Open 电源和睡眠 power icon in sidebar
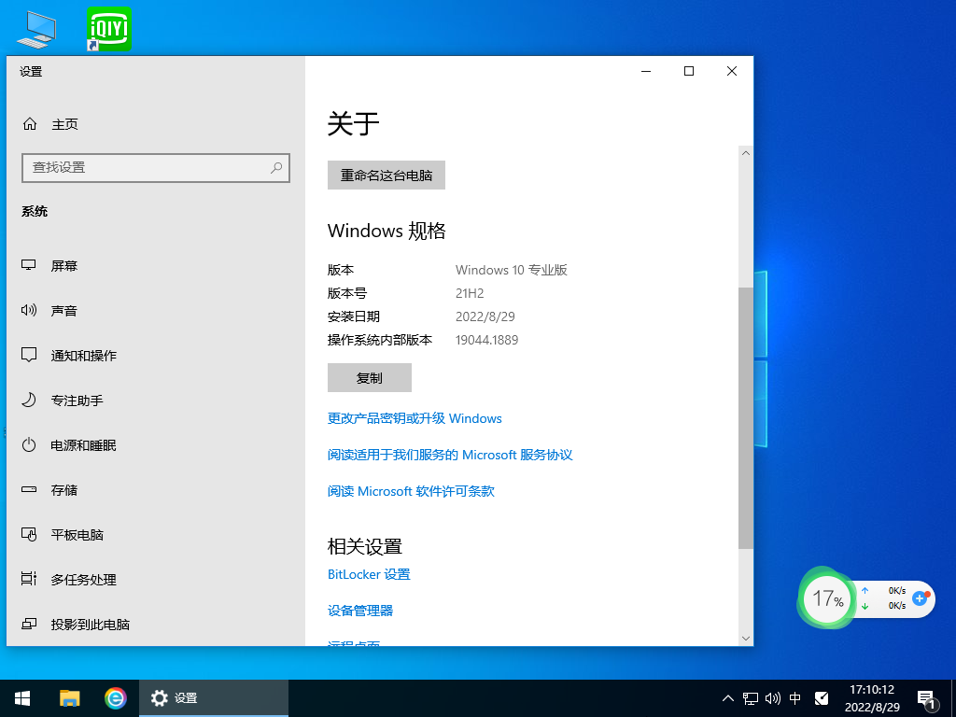 [x=29, y=445]
